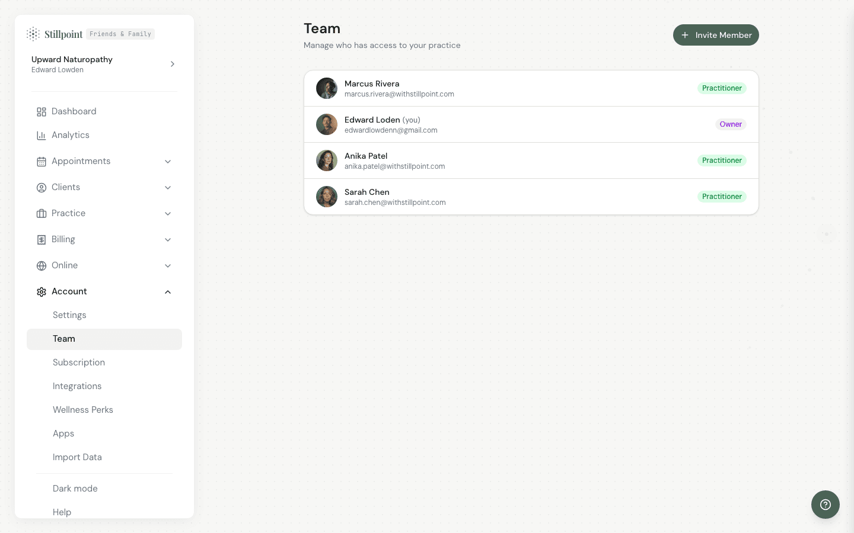This screenshot has width=854, height=533.
Task: Click the Appointments calendar icon
Action: pyautogui.click(x=42, y=162)
